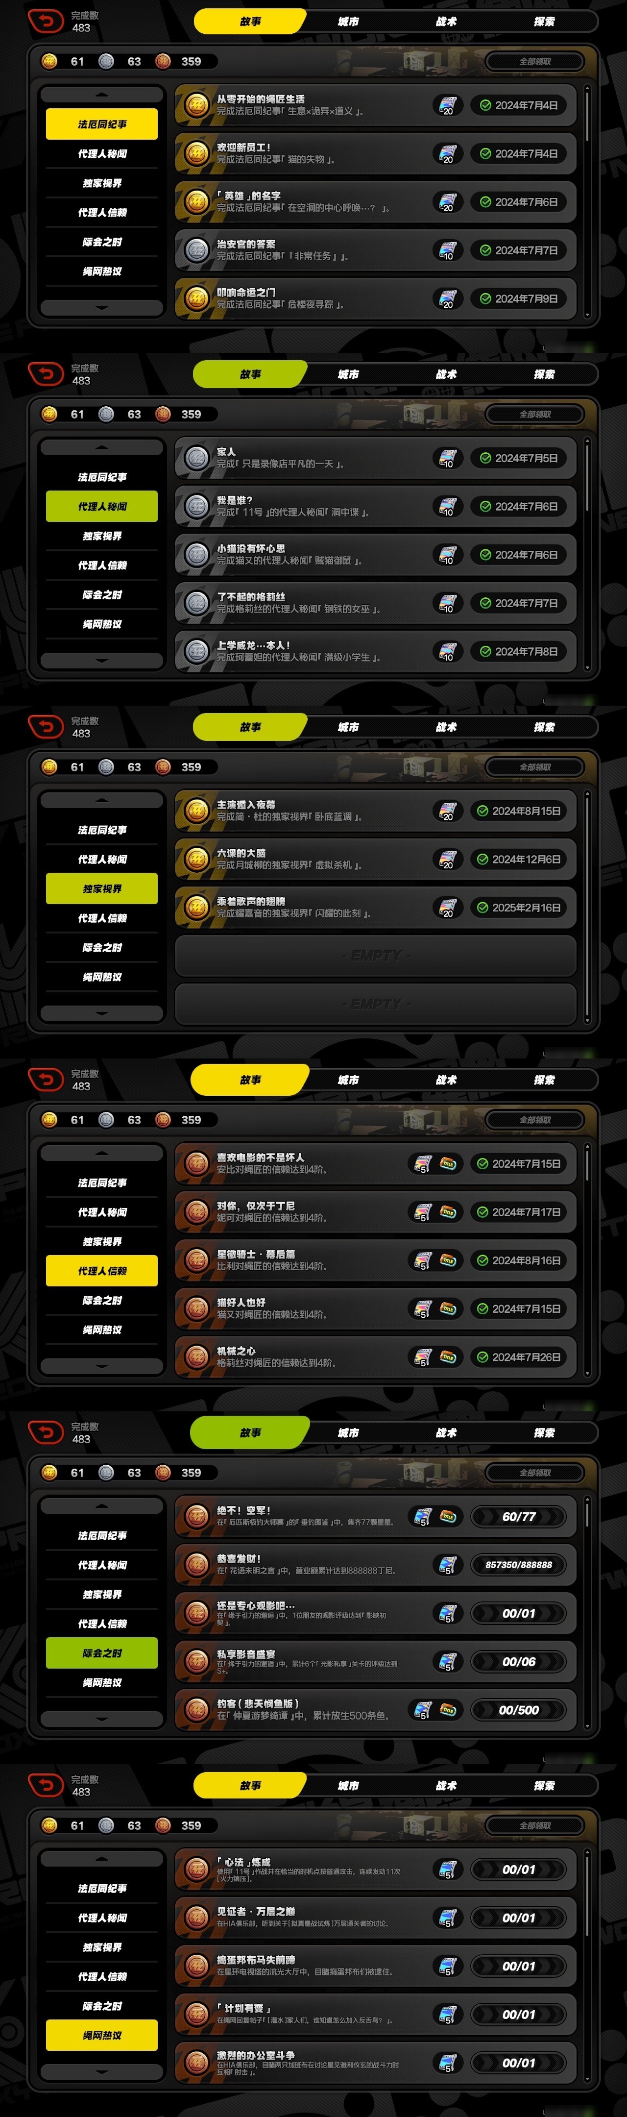Click the 60/77 progress button
Image resolution: width=627 pixels, height=2117 pixels.
(x=519, y=1516)
